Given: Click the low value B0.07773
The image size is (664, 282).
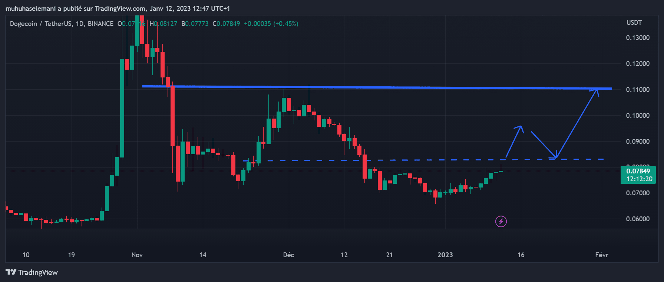Looking at the screenshot, I should [195, 24].
